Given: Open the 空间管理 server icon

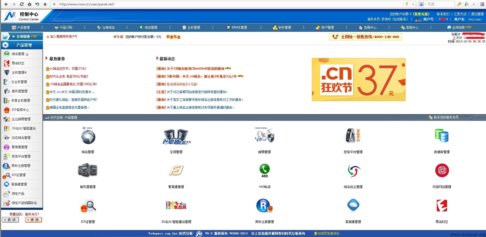Looking at the screenshot, I should pyautogui.click(x=176, y=136).
